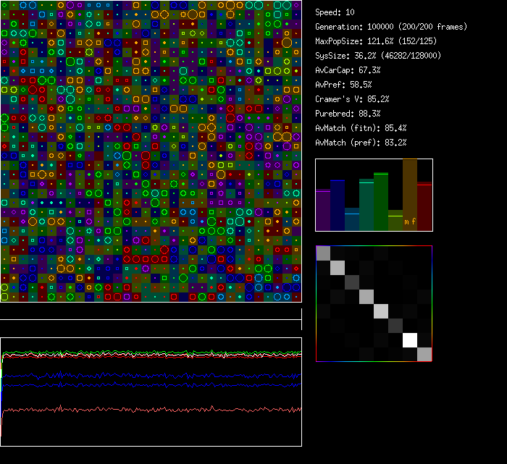Click the bottom-right diagonal matrix cell
Screen dimensions: 507x464
[424, 354]
